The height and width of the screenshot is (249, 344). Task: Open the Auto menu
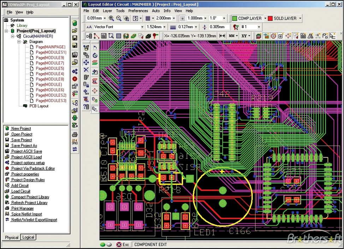click(x=155, y=11)
